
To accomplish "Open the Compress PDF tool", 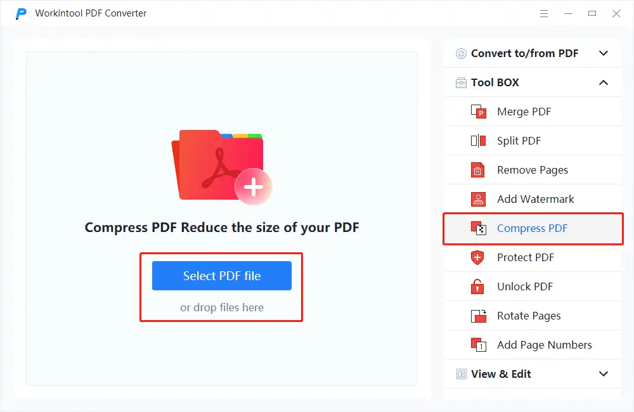I will point(532,229).
